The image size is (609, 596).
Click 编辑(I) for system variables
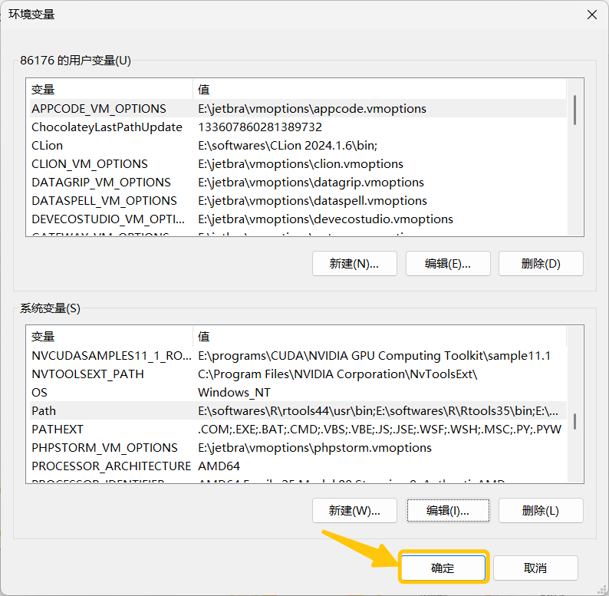click(447, 510)
